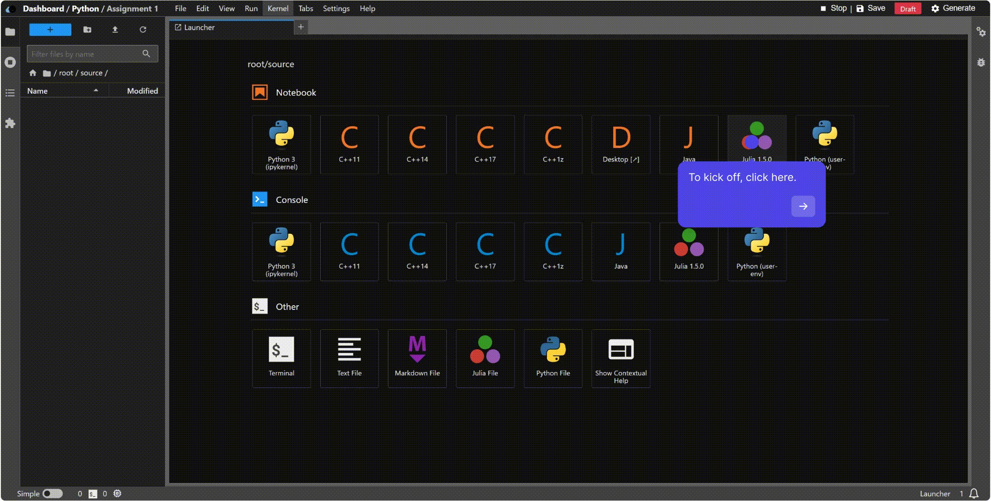Open the Edit menu
Image resolution: width=991 pixels, height=501 pixels.
pyautogui.click(x=203, y=8)
